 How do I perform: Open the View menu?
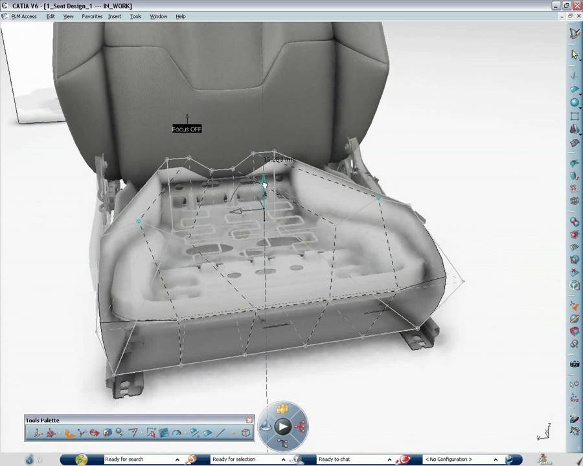tap(68, 16)
